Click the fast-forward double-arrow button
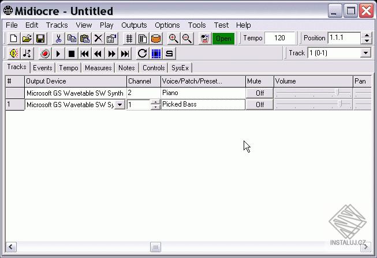Screen dimensions: 377x258 tap(111, 53)
